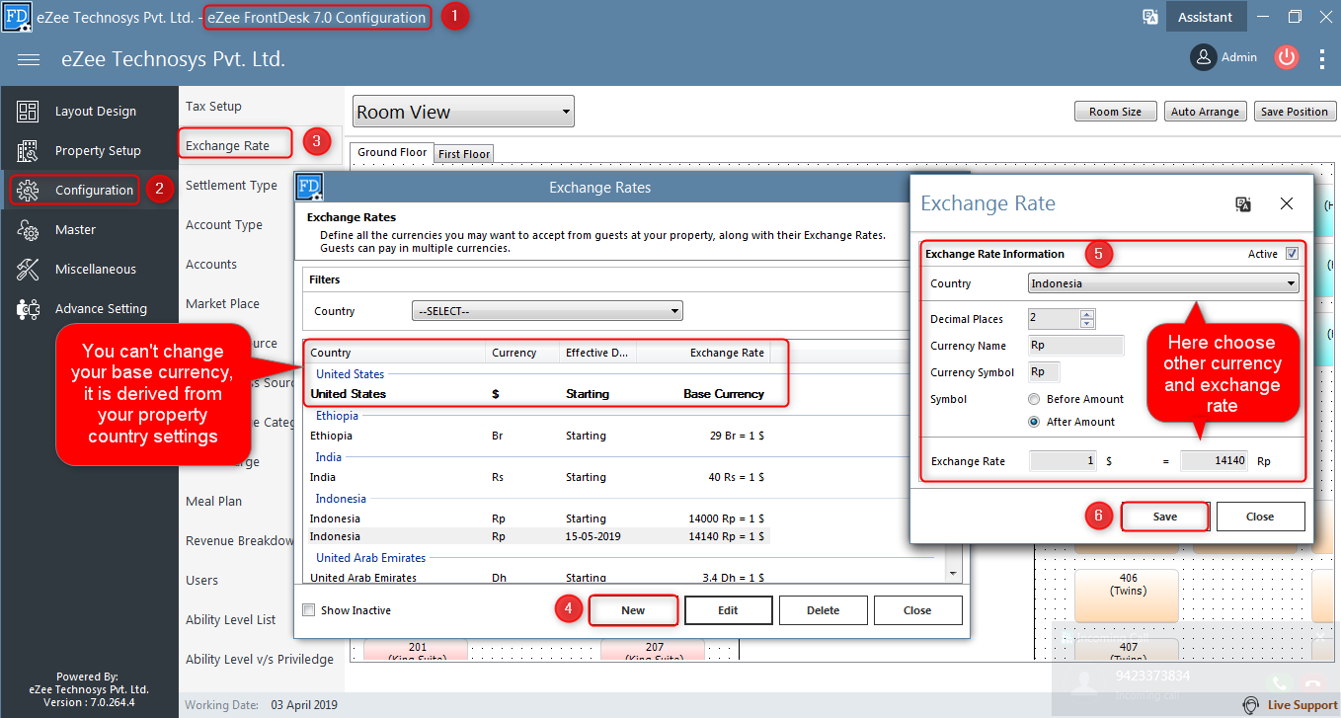The image size is (1341, 718).
Task: Click the red power logout icon
Action: 1286,57
